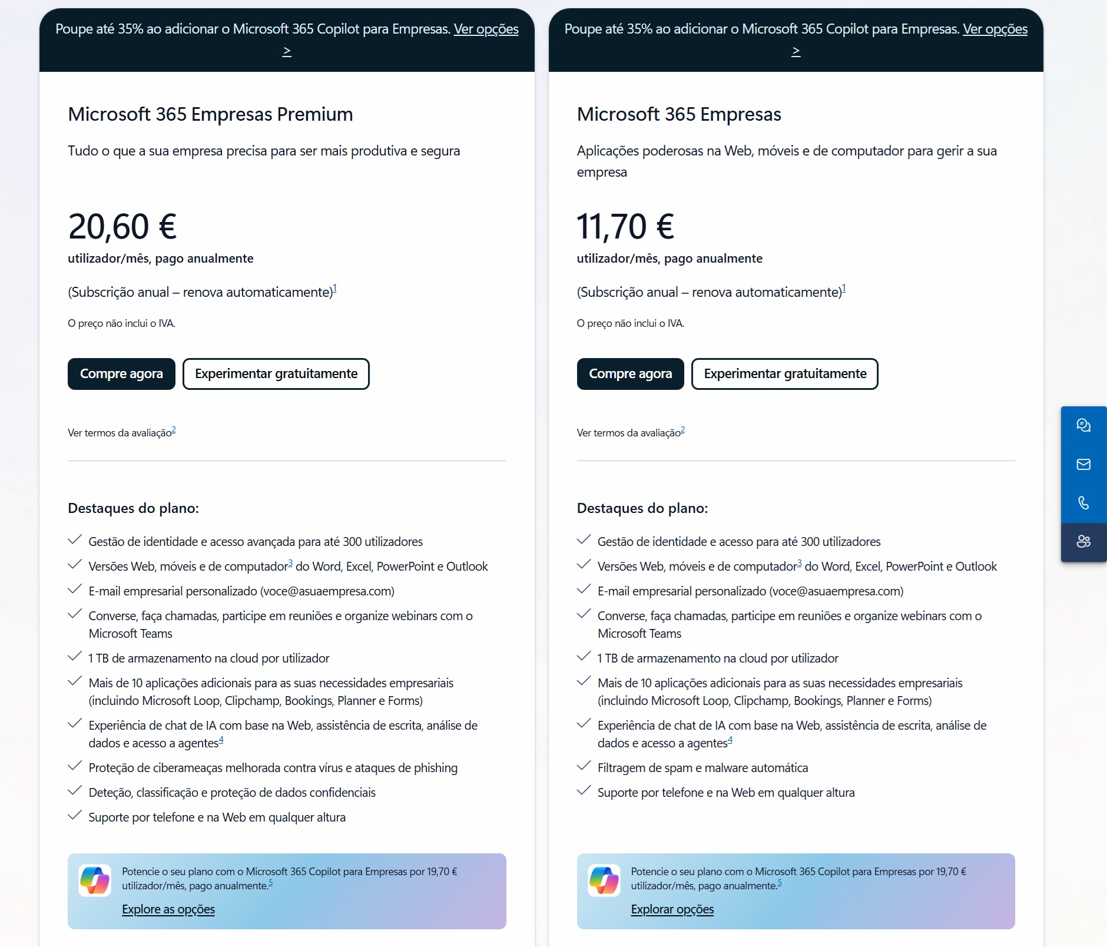The image size is (1107, 947).
Task: Click footnote 1 after Premium annual subscription
Action: point(335,288)
